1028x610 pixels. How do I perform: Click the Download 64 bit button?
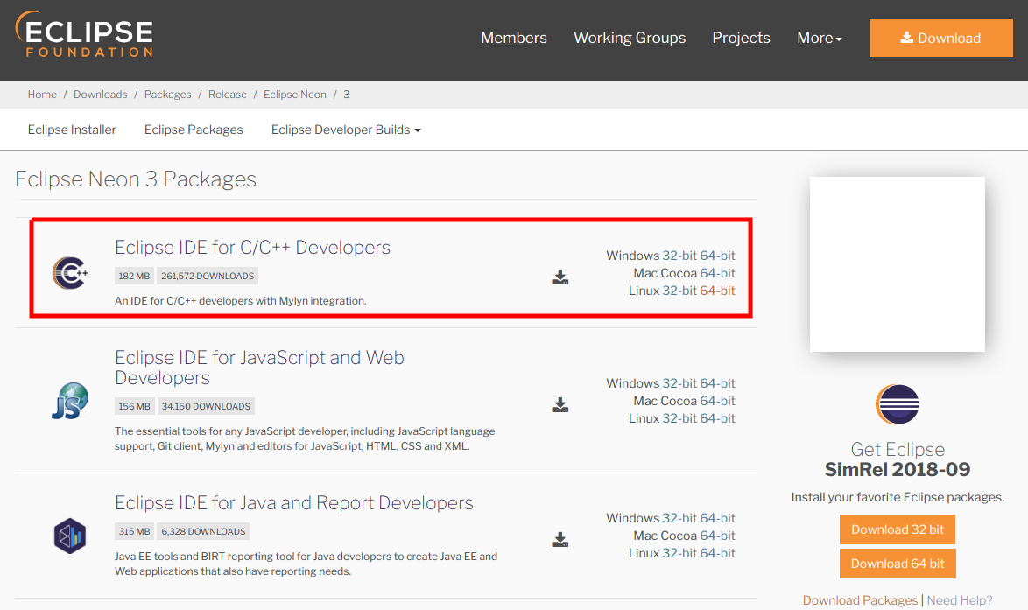(897, 564)
